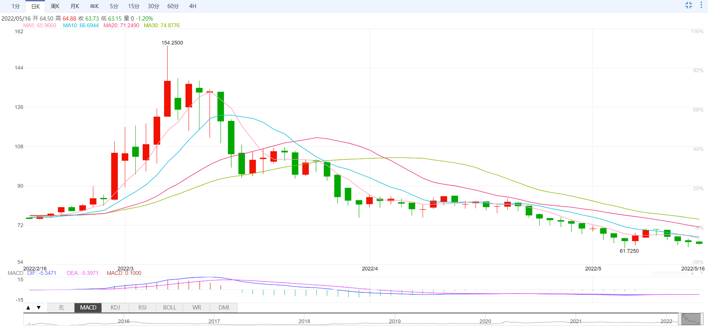This screenshot has height=334, width=708.
Task: Grab the right handle of the range selector
Action: tap(702, 319)
